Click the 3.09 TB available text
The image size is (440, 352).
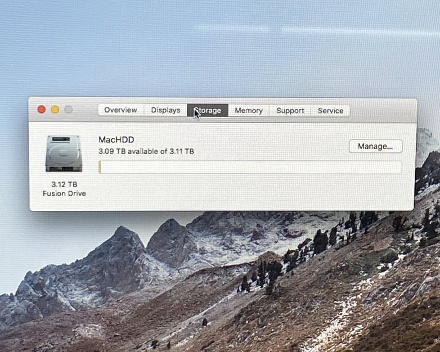click(146, 151)
